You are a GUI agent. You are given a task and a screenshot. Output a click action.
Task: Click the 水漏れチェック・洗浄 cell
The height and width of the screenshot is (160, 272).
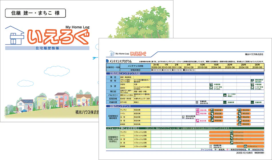pos(142,99)
